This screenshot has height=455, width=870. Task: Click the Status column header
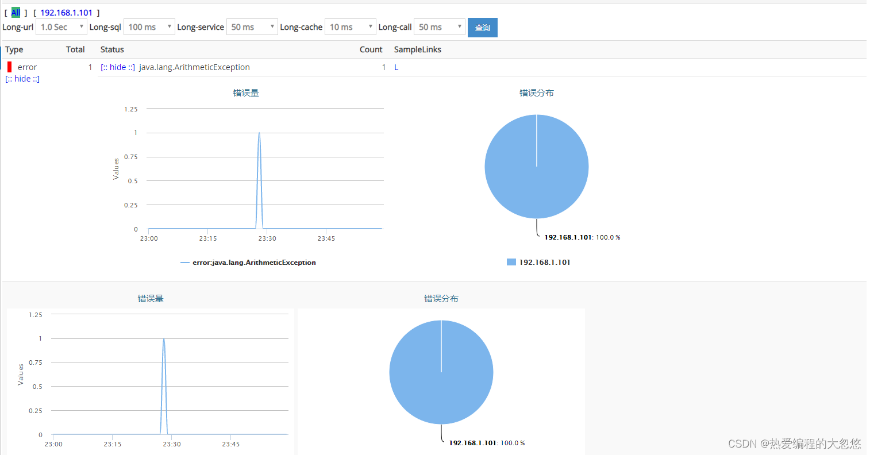pos(112,49)
